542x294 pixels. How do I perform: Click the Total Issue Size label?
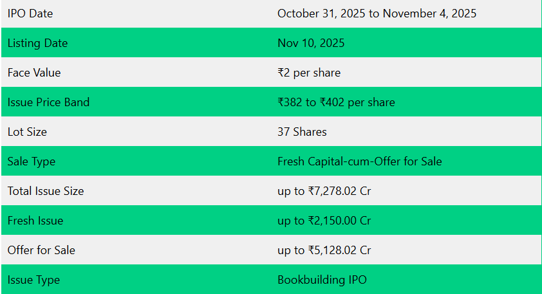46,191
